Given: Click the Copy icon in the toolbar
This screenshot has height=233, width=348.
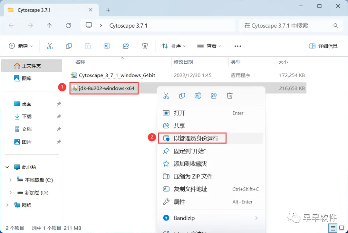Looking at the screenshot, I should coord(69,46).
